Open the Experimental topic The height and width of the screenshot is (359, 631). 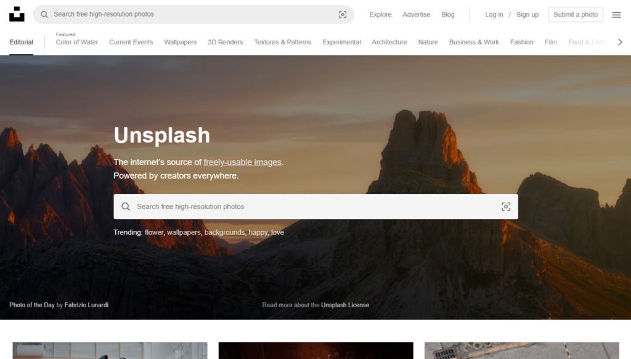point(341,42)
